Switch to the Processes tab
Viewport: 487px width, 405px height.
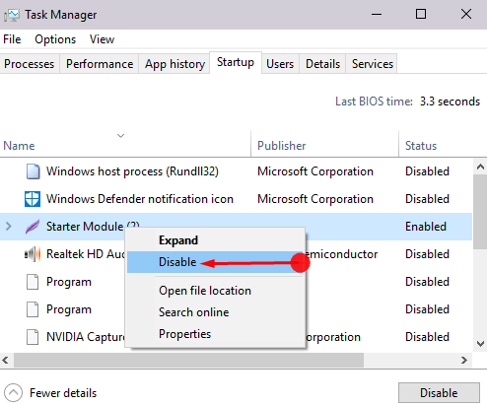(30, 64)
